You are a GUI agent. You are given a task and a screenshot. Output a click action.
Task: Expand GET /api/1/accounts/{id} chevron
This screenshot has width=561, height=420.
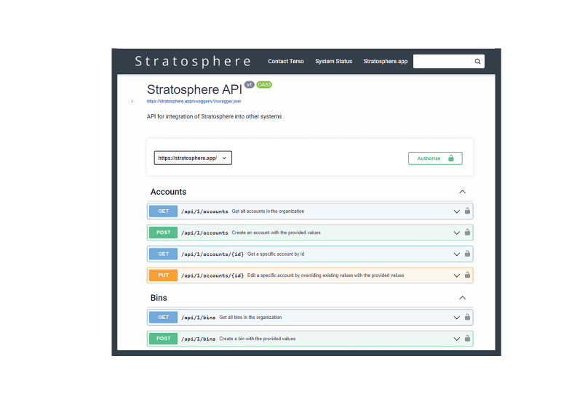[x=456, y=254]
